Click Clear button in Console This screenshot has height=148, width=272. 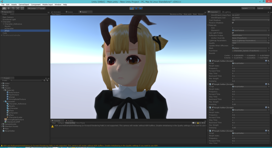click(54, 123)
